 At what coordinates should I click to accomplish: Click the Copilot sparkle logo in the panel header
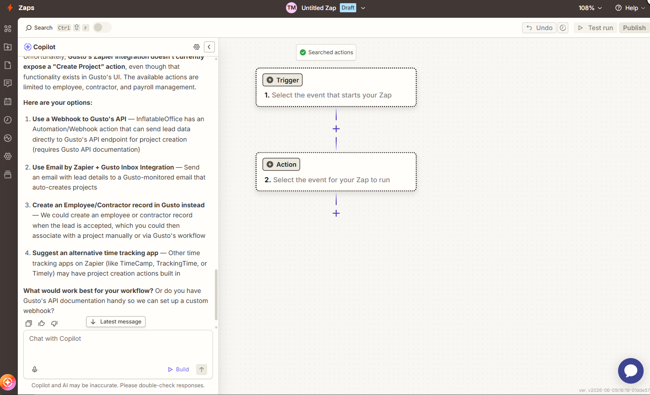tap(28, 47)
